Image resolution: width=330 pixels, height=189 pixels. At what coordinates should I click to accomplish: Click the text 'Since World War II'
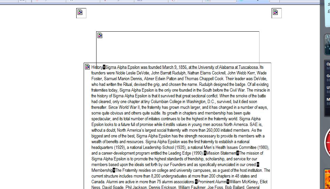(124, 107)
